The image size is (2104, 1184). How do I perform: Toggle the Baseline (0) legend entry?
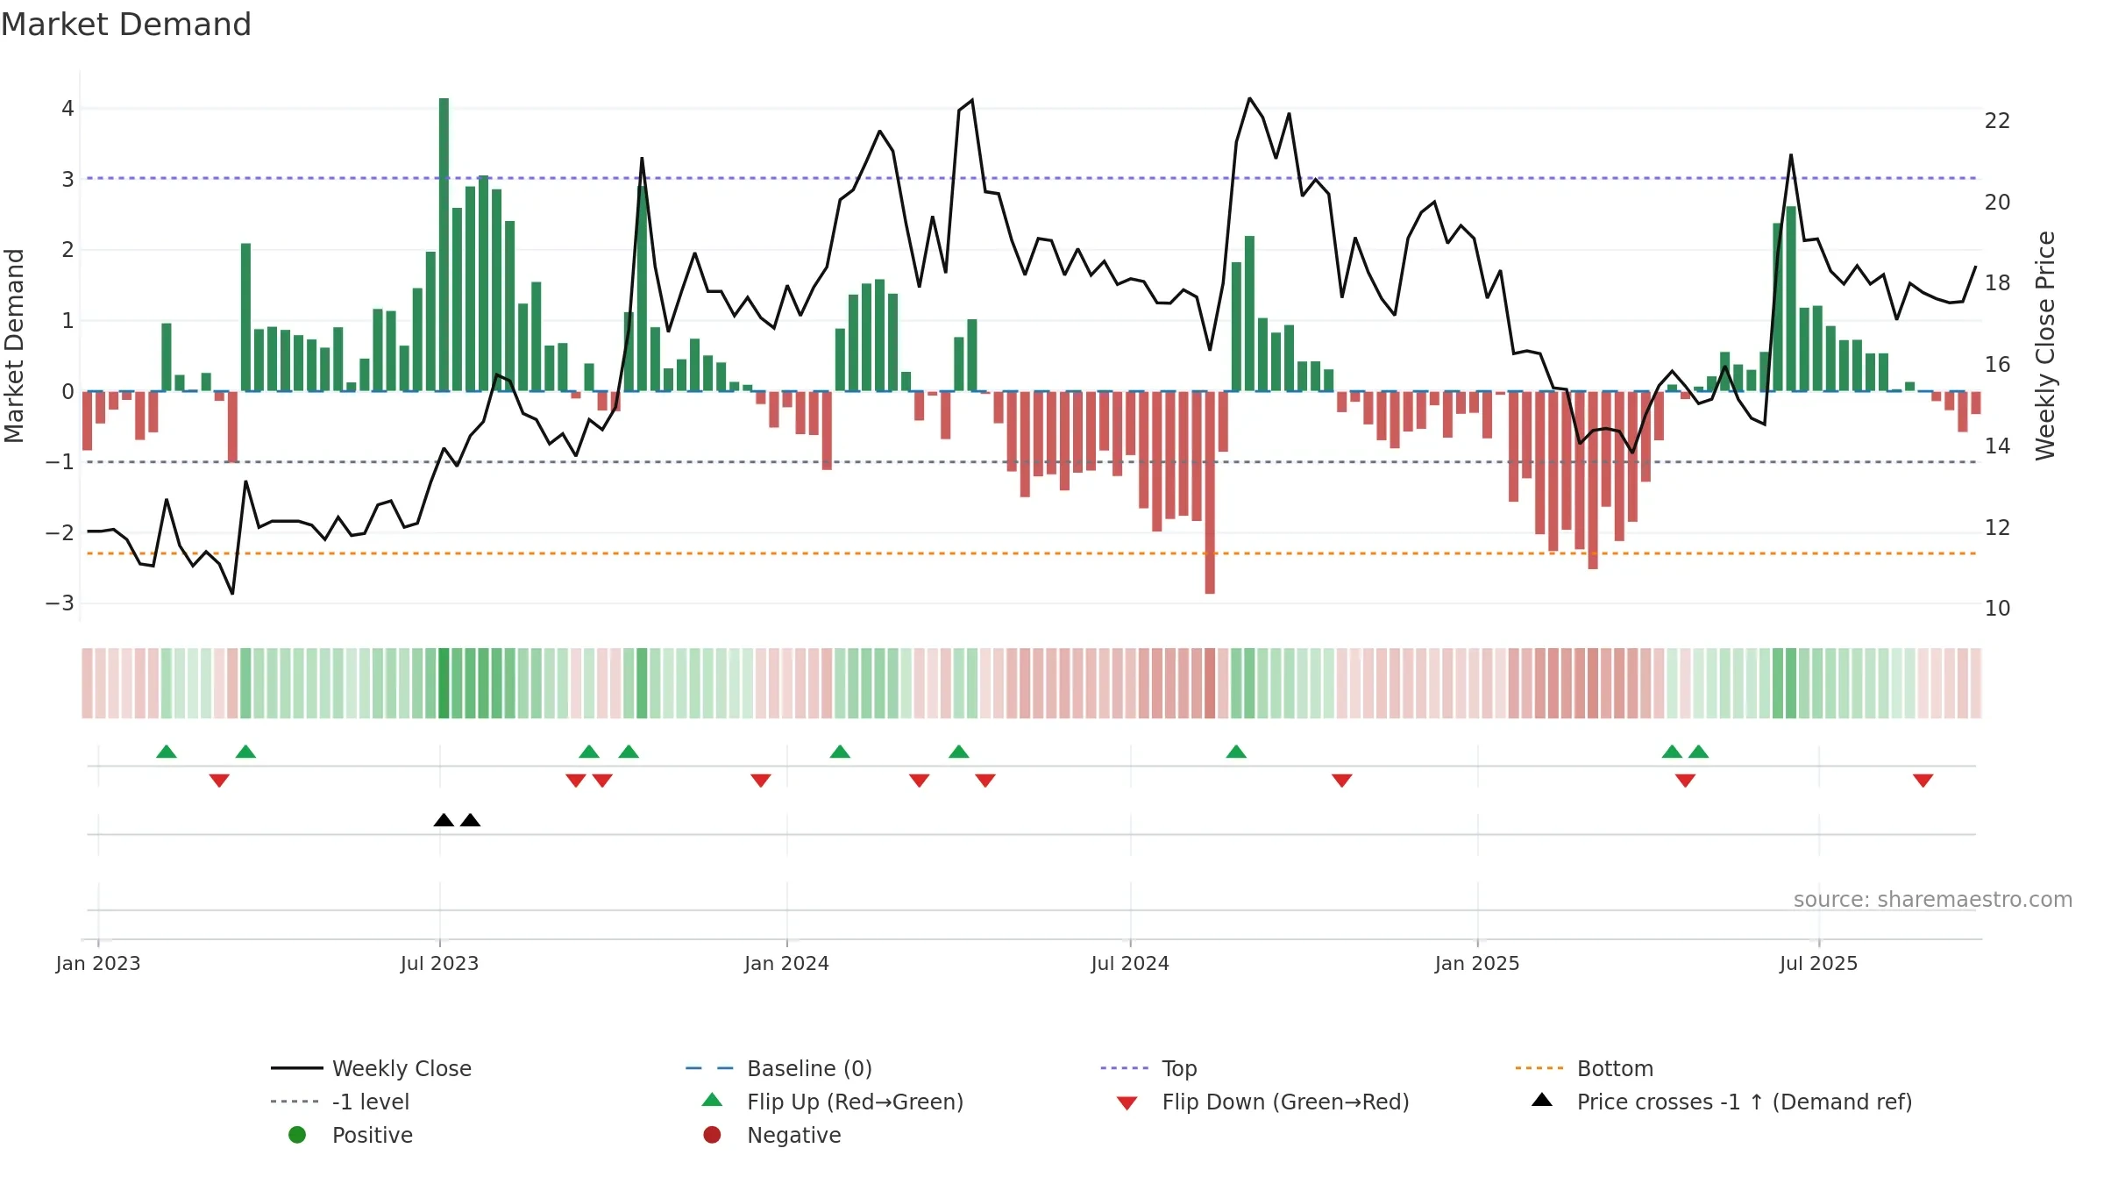point(778,1068)
